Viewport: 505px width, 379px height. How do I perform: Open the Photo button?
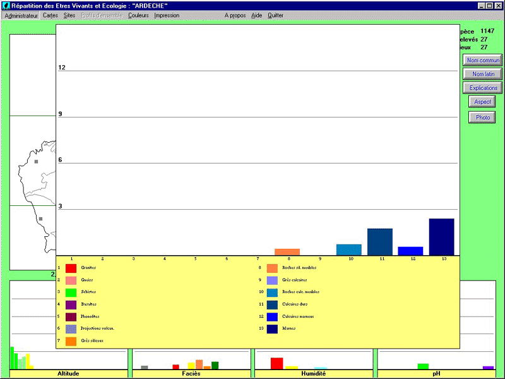tap(482, 117)
